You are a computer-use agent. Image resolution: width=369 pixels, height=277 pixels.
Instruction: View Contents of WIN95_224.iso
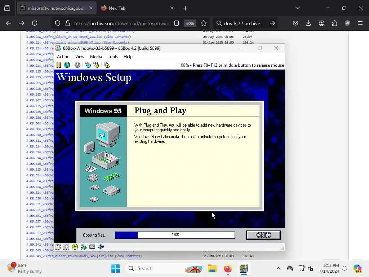point(117,37)
